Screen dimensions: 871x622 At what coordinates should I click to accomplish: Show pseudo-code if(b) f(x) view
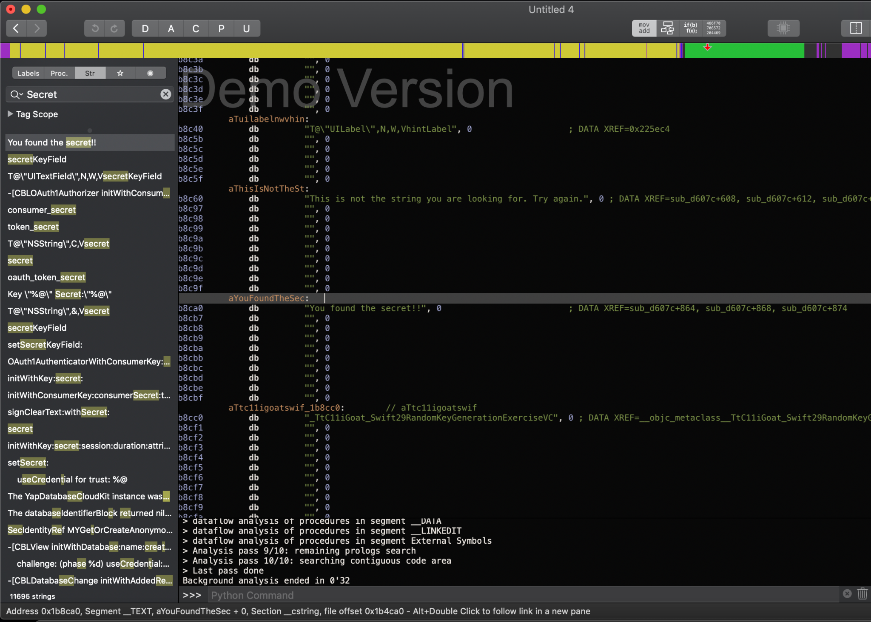point(690,28)
